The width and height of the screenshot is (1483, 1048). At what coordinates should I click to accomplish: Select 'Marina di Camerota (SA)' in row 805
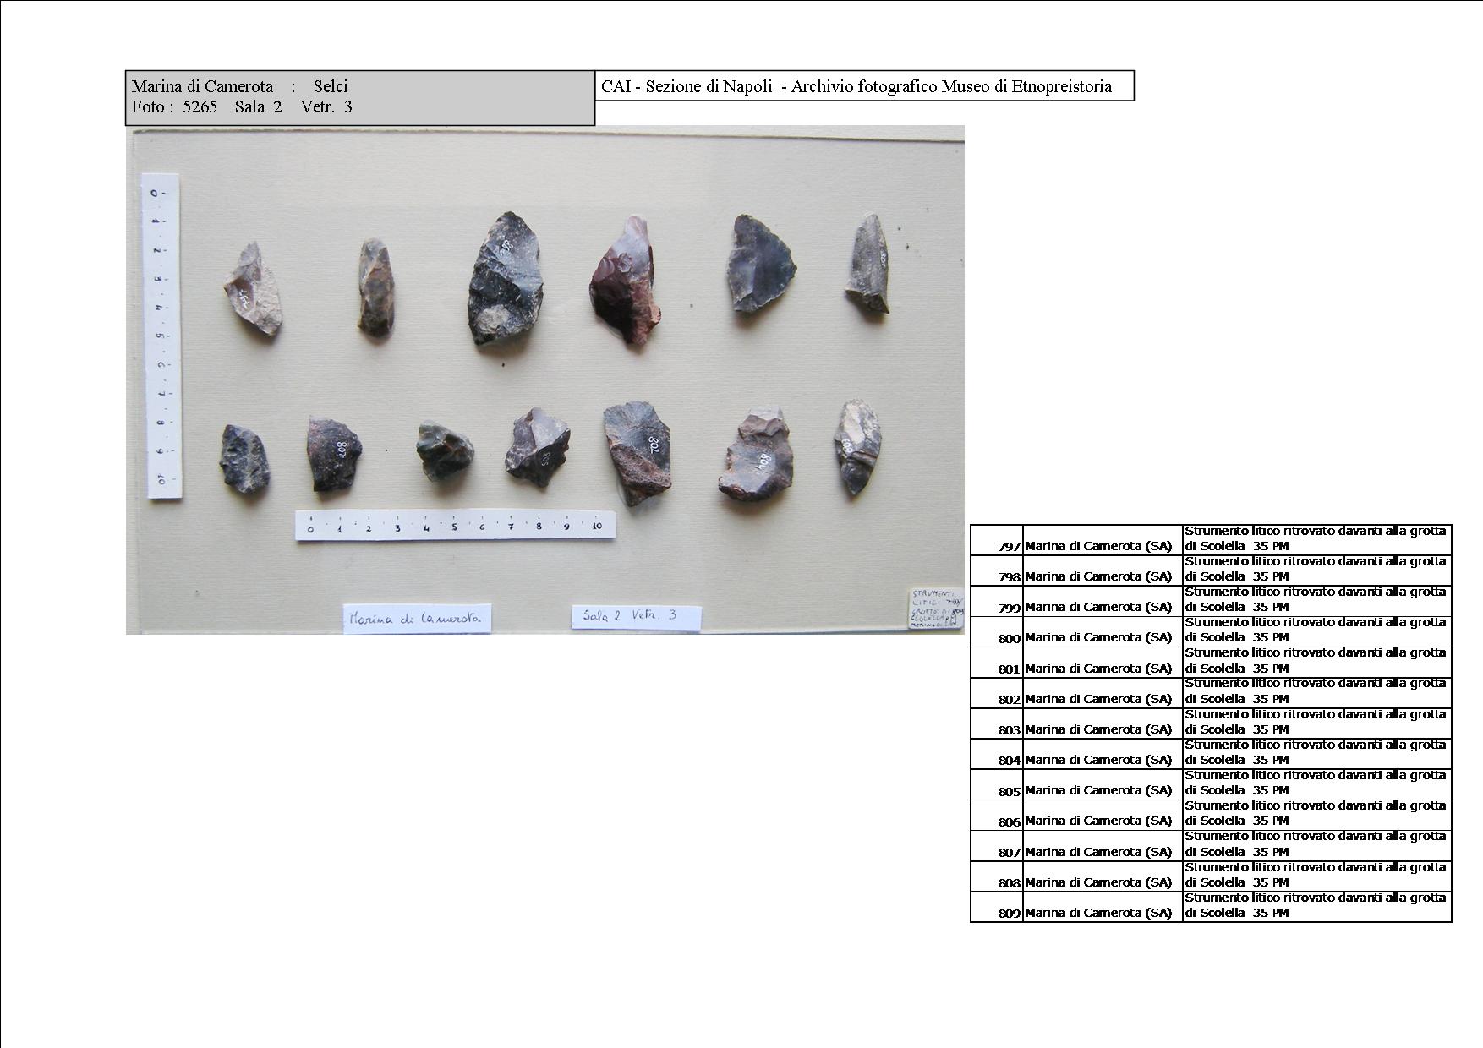pos(1098,790)
